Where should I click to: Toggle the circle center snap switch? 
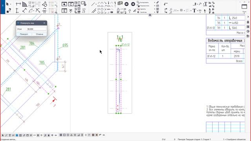[68, 135]
